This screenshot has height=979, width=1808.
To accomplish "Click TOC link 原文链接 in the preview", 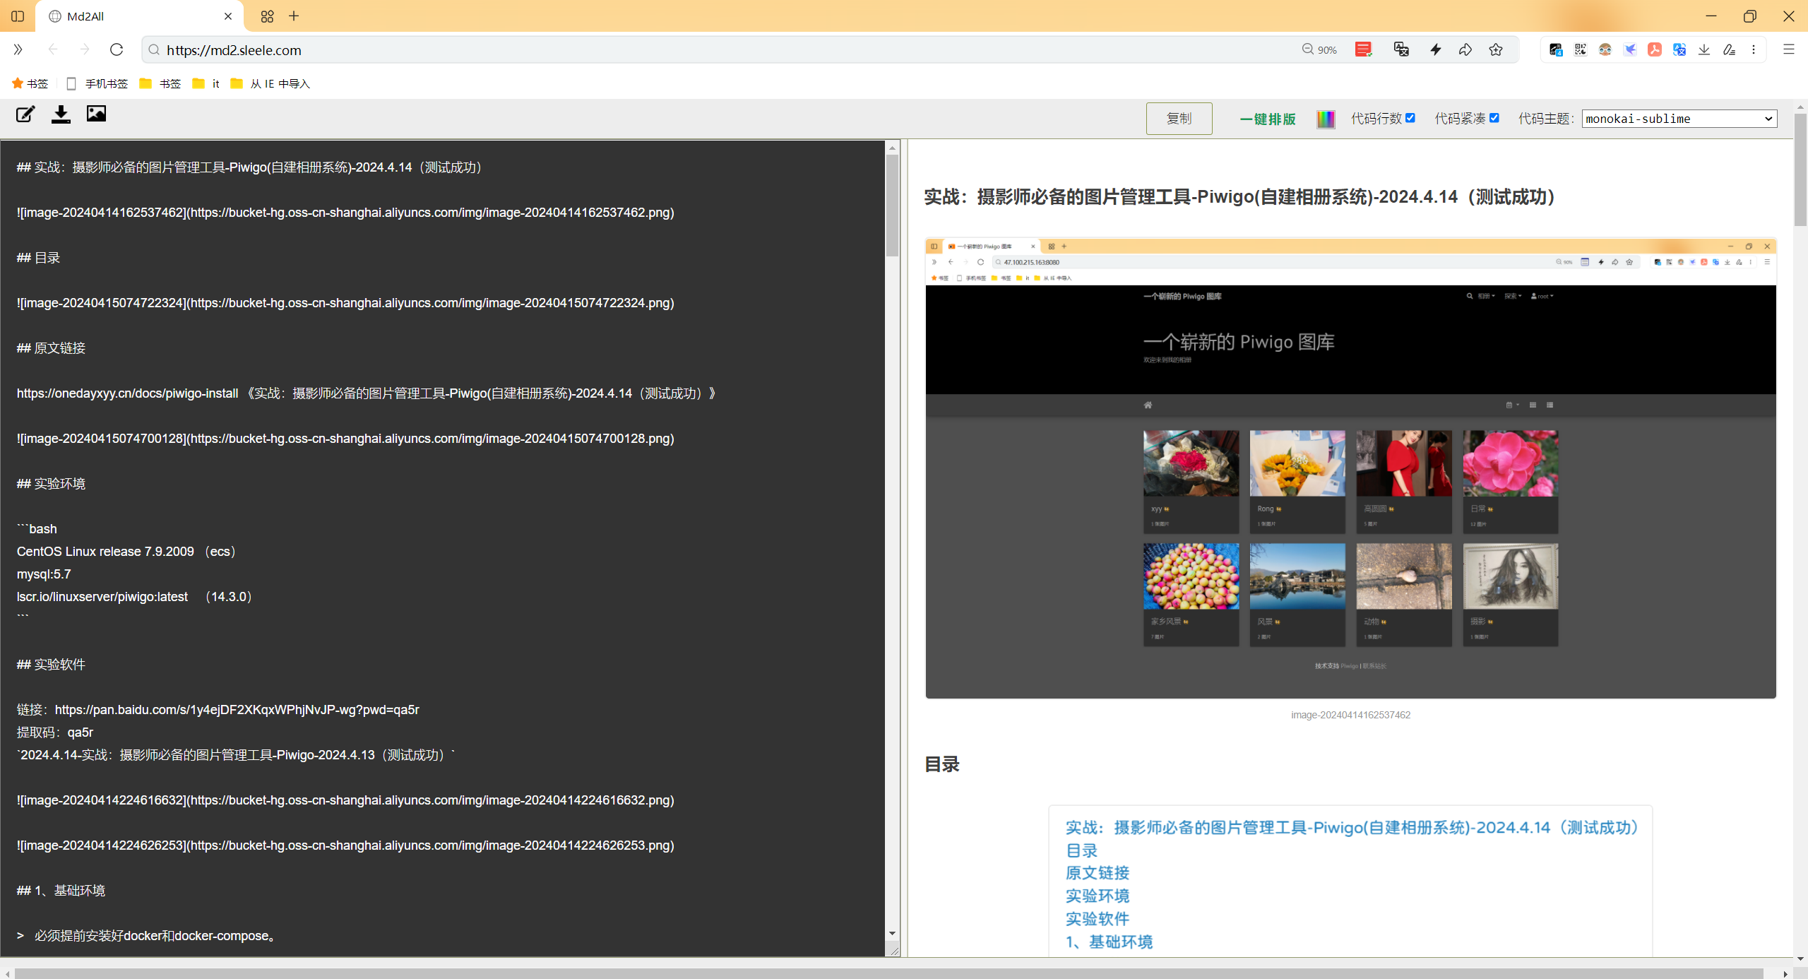I will tap(1098, 873).
